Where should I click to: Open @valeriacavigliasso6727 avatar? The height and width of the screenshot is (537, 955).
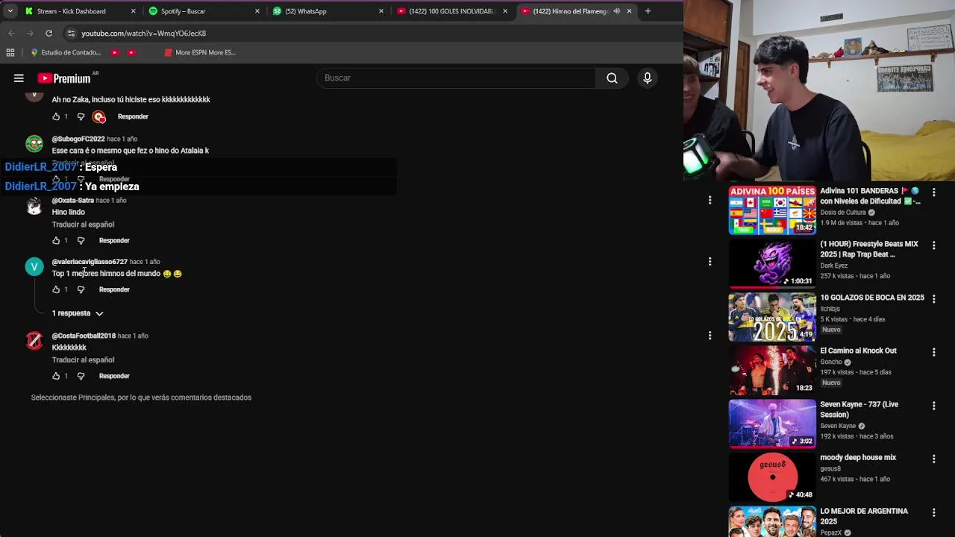34,266
